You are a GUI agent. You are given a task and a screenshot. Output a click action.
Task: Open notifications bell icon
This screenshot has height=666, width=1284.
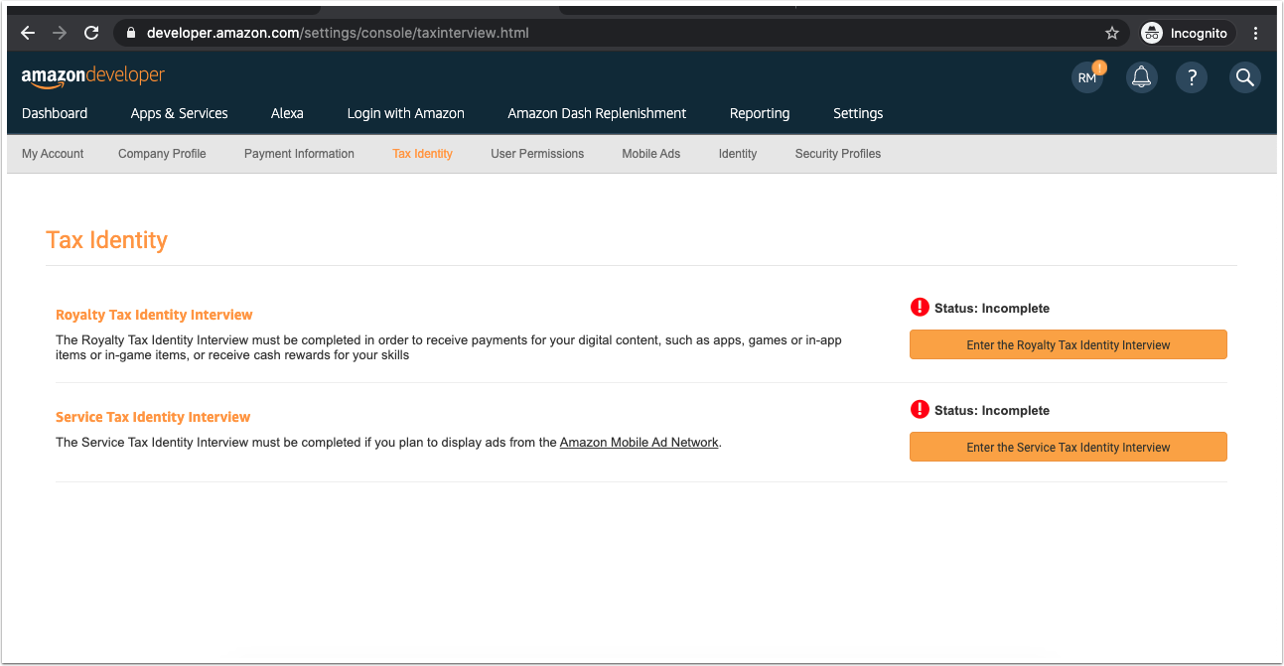(x=1142, y=77)
